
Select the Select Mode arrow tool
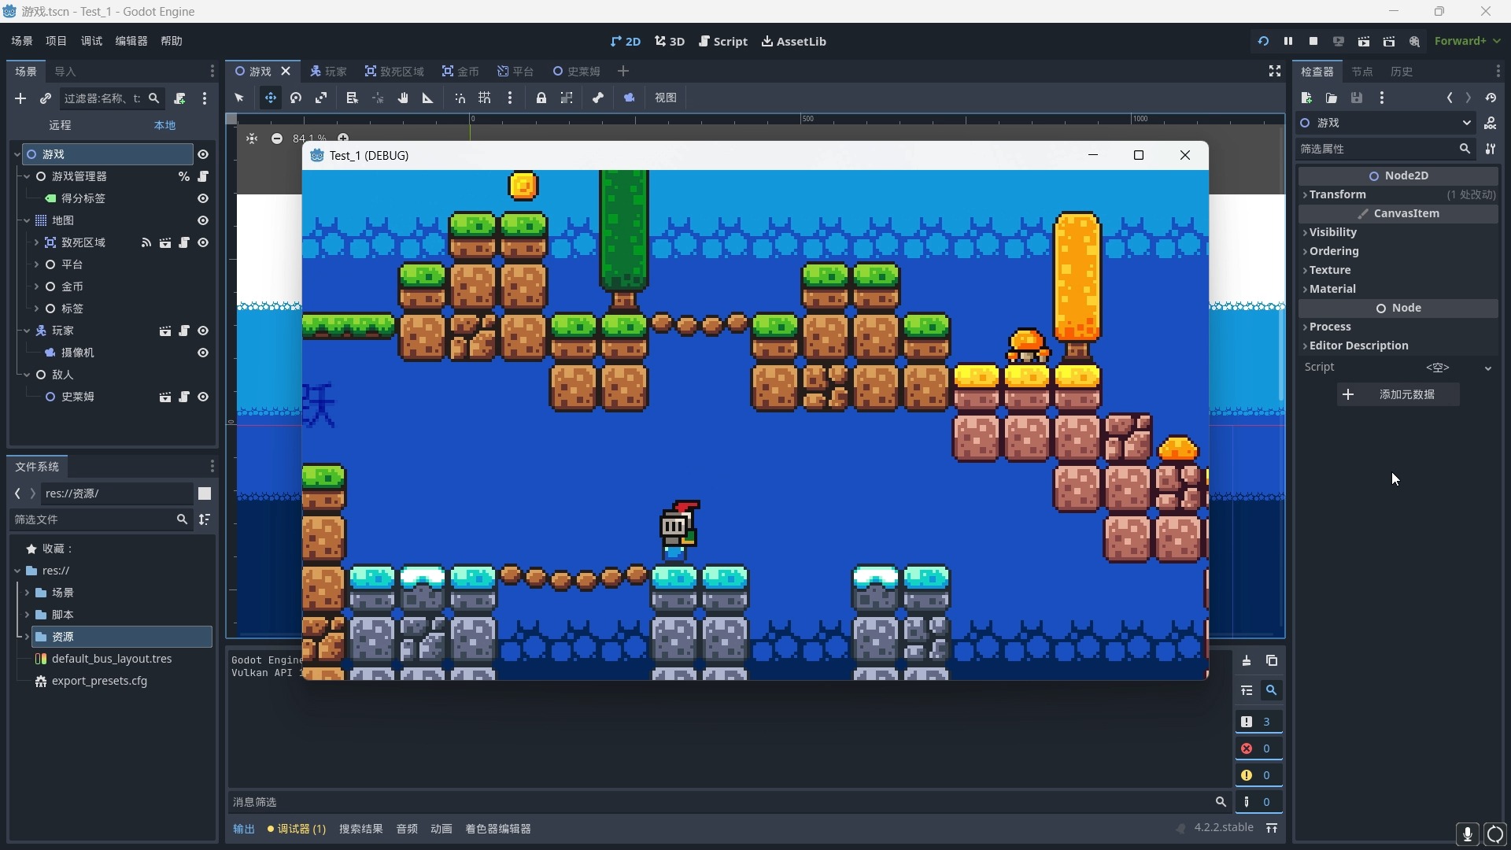click(239, 98)
